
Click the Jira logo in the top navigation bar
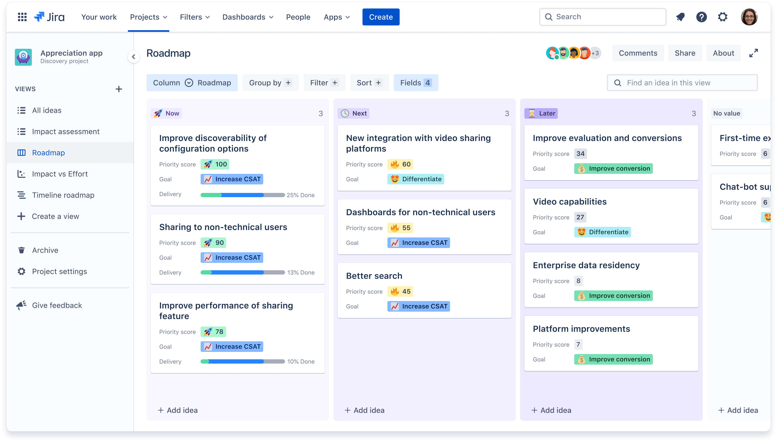(49, 16)
